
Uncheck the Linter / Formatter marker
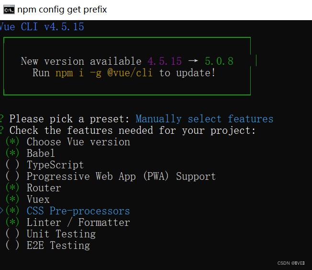(13, 223)
